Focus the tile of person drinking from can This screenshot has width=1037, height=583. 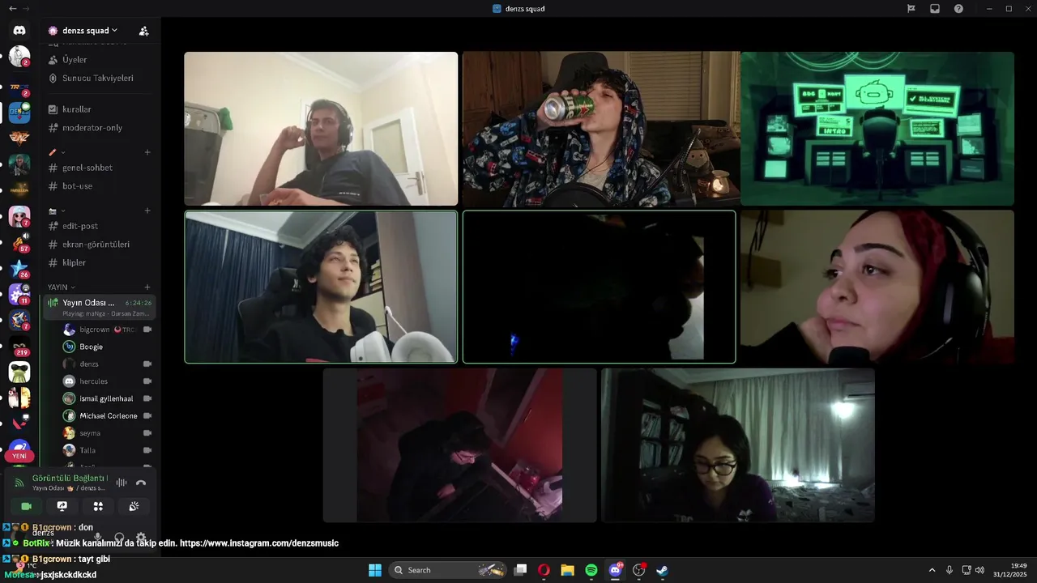(x=601, y=129)
